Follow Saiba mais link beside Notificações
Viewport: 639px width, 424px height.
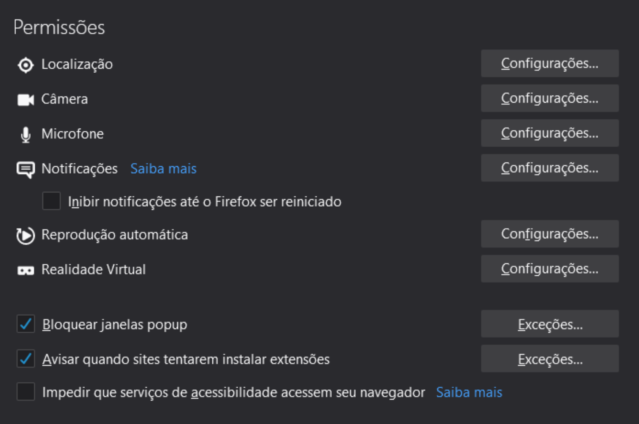[163, 169]
